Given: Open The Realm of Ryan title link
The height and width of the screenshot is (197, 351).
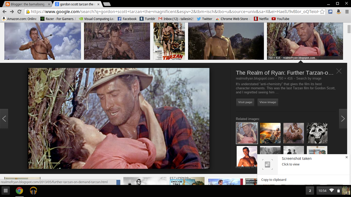Looking at the screenshot, I should [285, 73].
